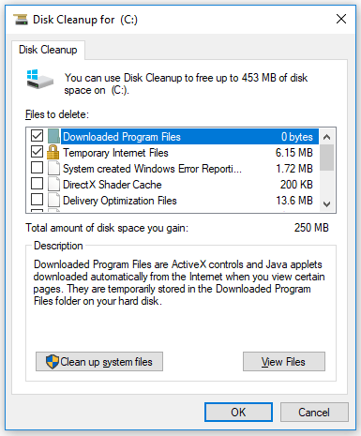The width and height of the screenshot is (361, 436).
Task: Uncheck the Downloaded Program Files checkbox
Action: pyautogui.click(x=37, y=136)
